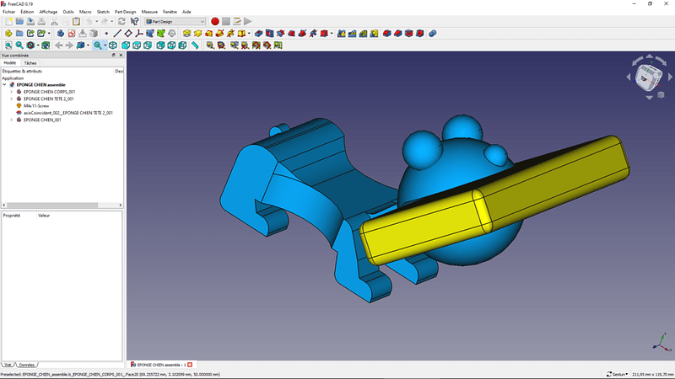The width and height of the screenshot is (675, 379).
Task: Close the EPONGE CHIEN assemble document tab
Action: coord(190,365)
